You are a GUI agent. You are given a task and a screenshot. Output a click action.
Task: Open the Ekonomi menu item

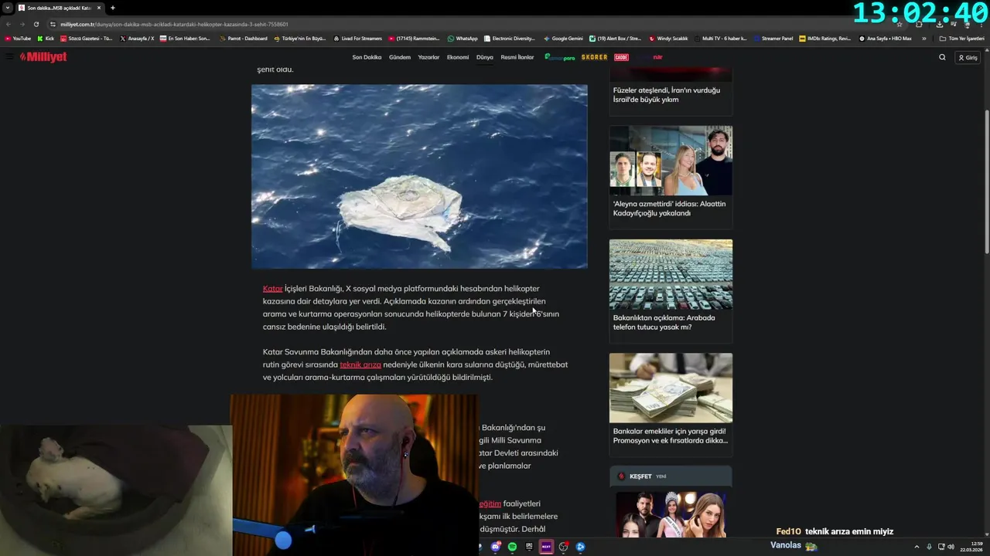(458, 57)
